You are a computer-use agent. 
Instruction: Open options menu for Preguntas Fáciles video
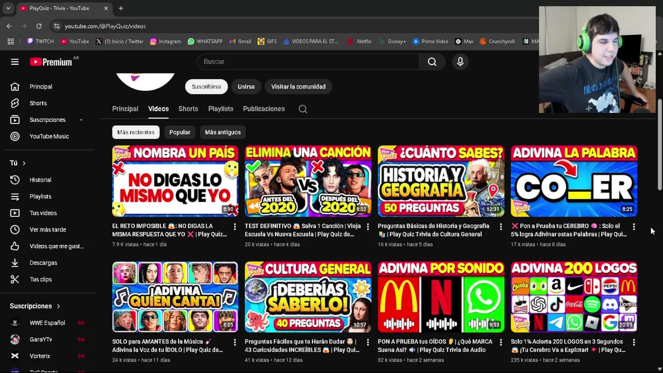click(x=368, y=342)
